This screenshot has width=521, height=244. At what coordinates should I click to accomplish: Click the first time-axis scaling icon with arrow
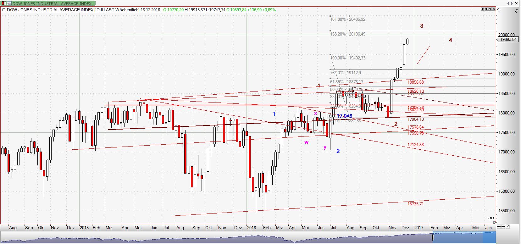pos(499,226)
